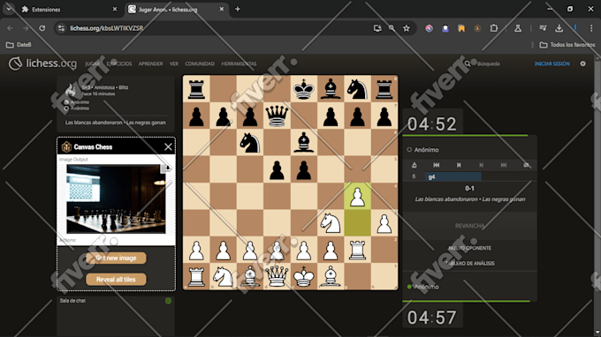The height and width of the screenshot is (337, 601).
Task: Click the white rook on g2
Action: (x=357, y=250)
